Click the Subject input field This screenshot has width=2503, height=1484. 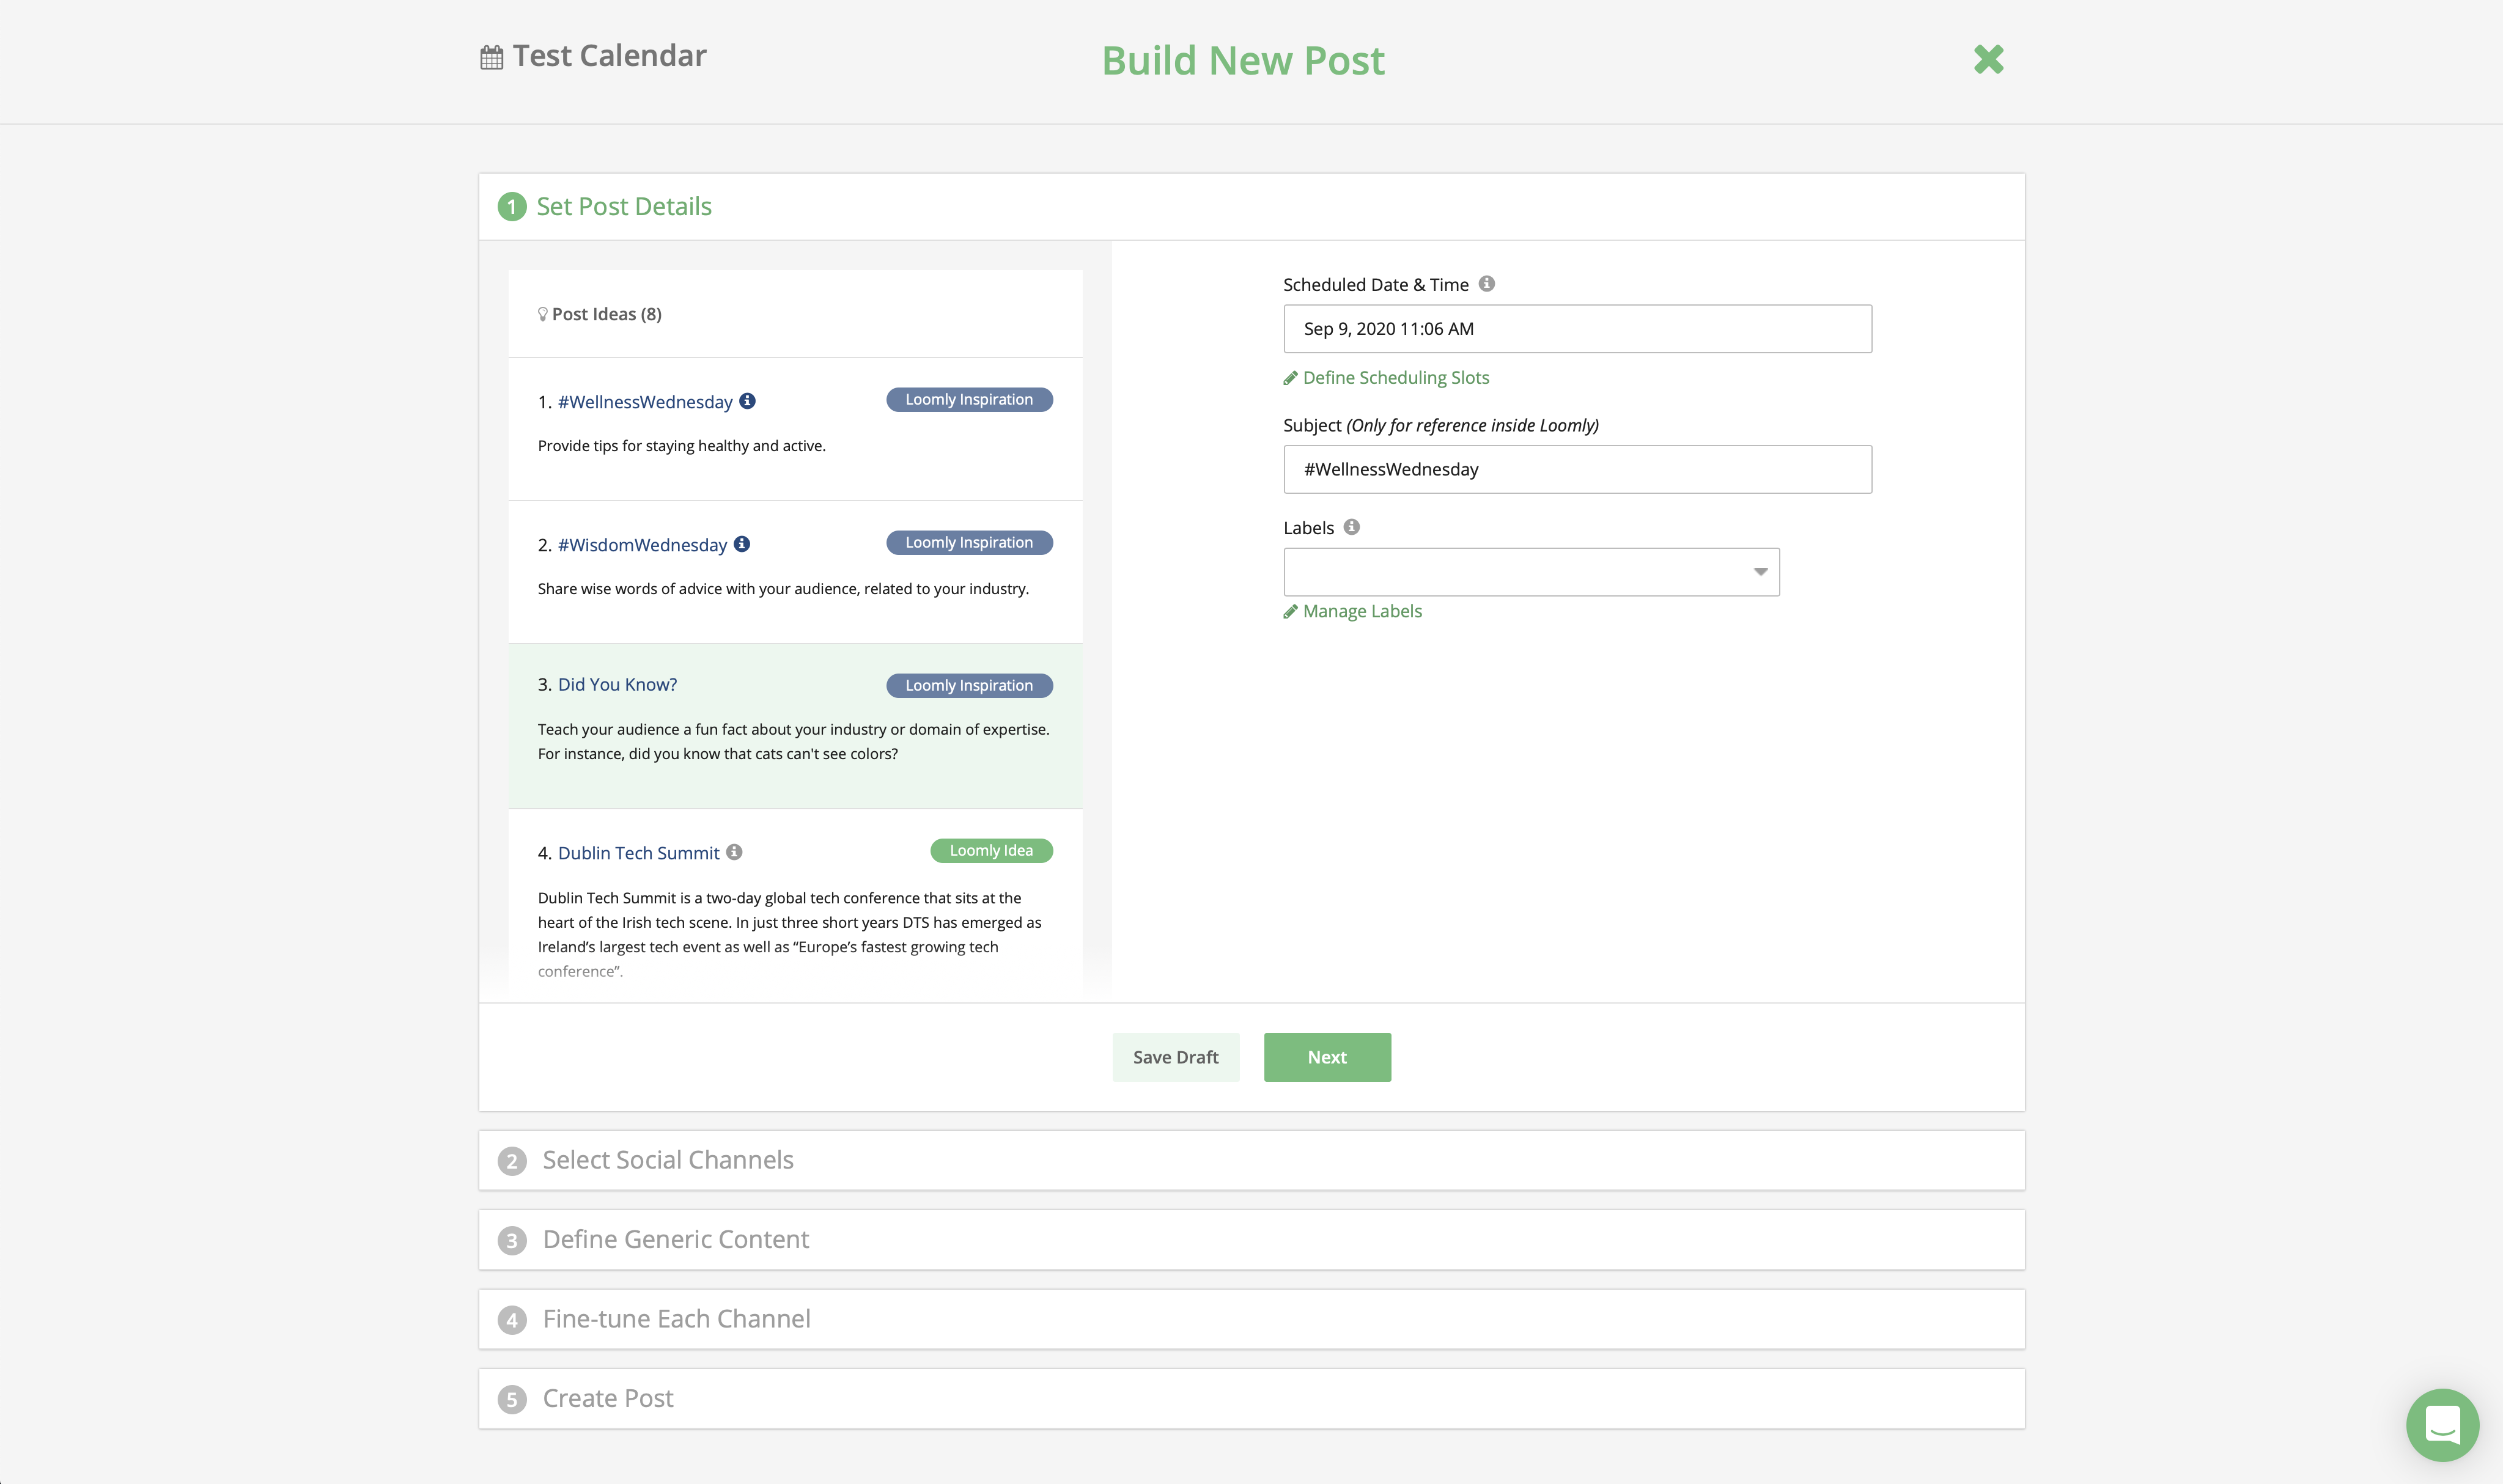1577,469
